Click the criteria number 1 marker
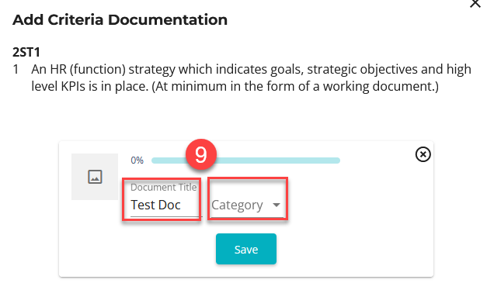 click(x=16, y=69)
